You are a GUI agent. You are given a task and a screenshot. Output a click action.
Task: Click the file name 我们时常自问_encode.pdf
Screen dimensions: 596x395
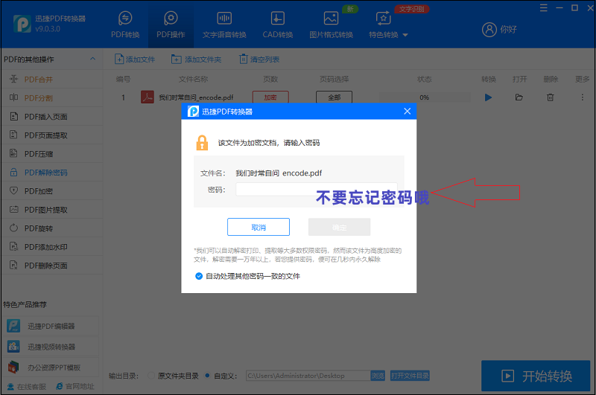196,97
